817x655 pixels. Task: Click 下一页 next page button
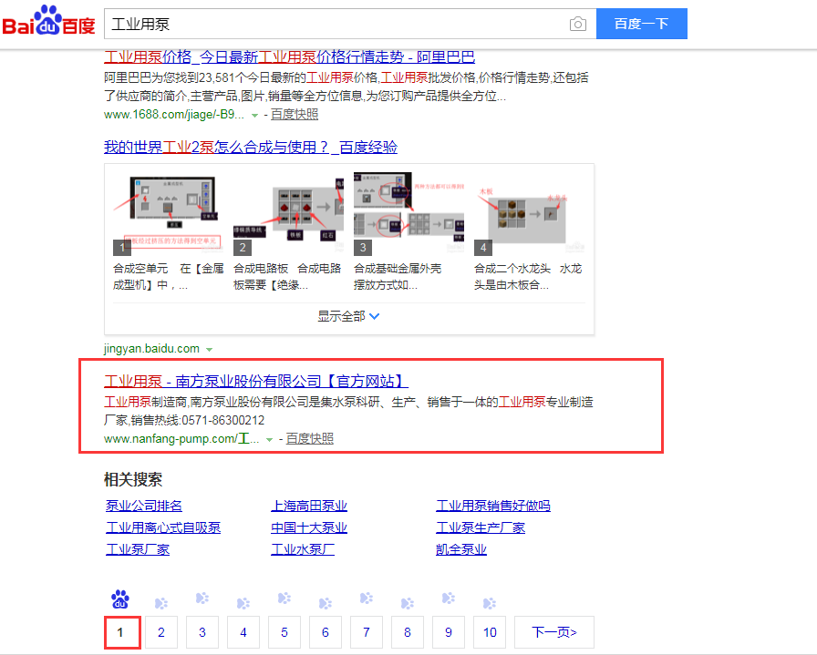click(x=553, y=632)
